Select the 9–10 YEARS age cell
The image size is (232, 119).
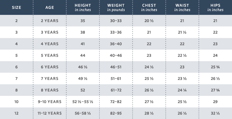[50, 102]
